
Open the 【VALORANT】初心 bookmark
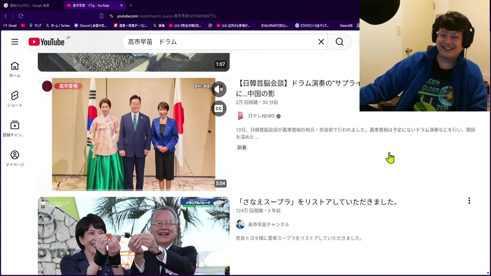272,26
